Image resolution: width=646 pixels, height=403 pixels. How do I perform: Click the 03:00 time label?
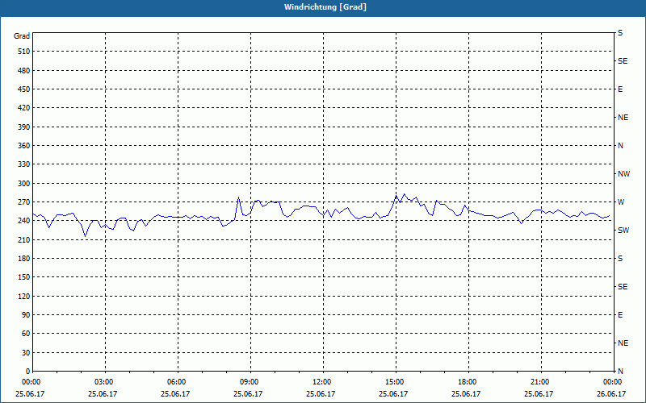coord(103,381)
